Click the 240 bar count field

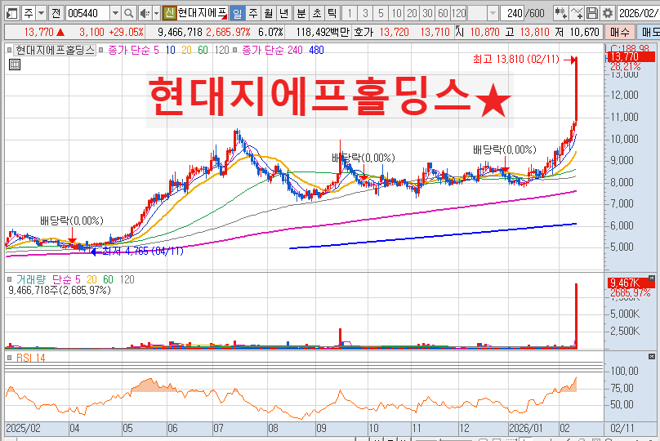point(512,13)
